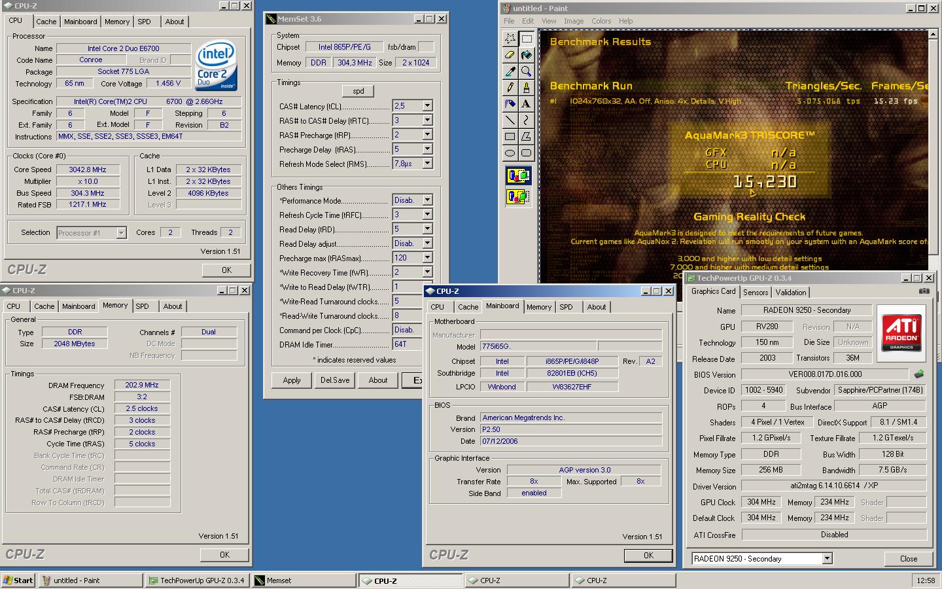Click the GPU-Z BIOS save chip icon

click(x=919, y=374)
